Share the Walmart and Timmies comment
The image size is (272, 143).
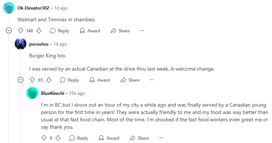pyautogui.click(x=120, y=31)
